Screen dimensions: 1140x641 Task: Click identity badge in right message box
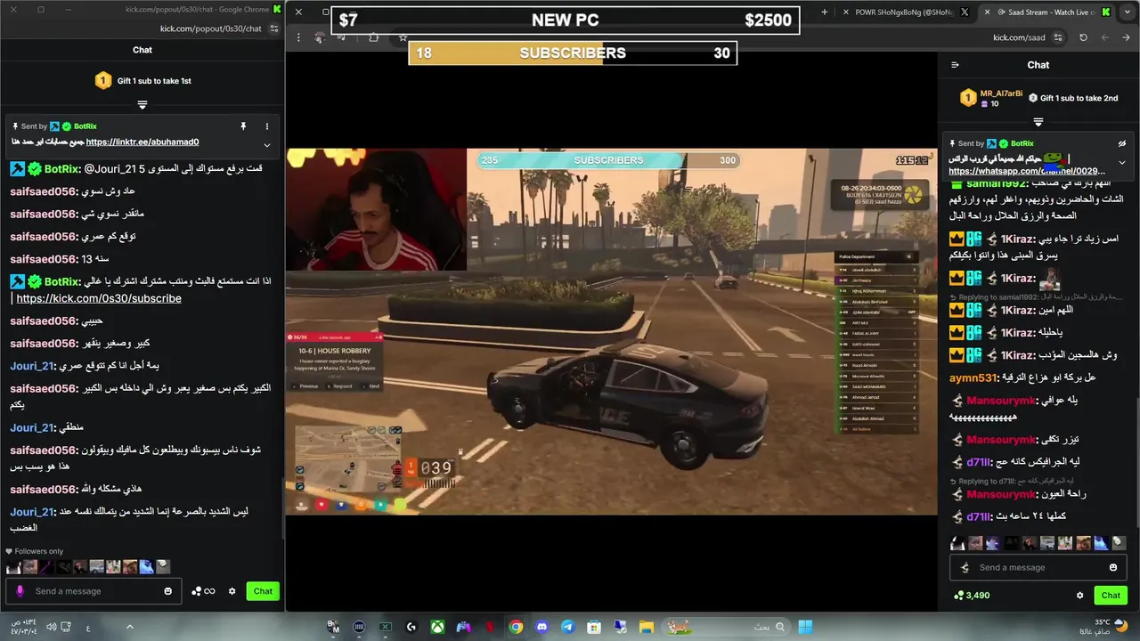(964, 567)
